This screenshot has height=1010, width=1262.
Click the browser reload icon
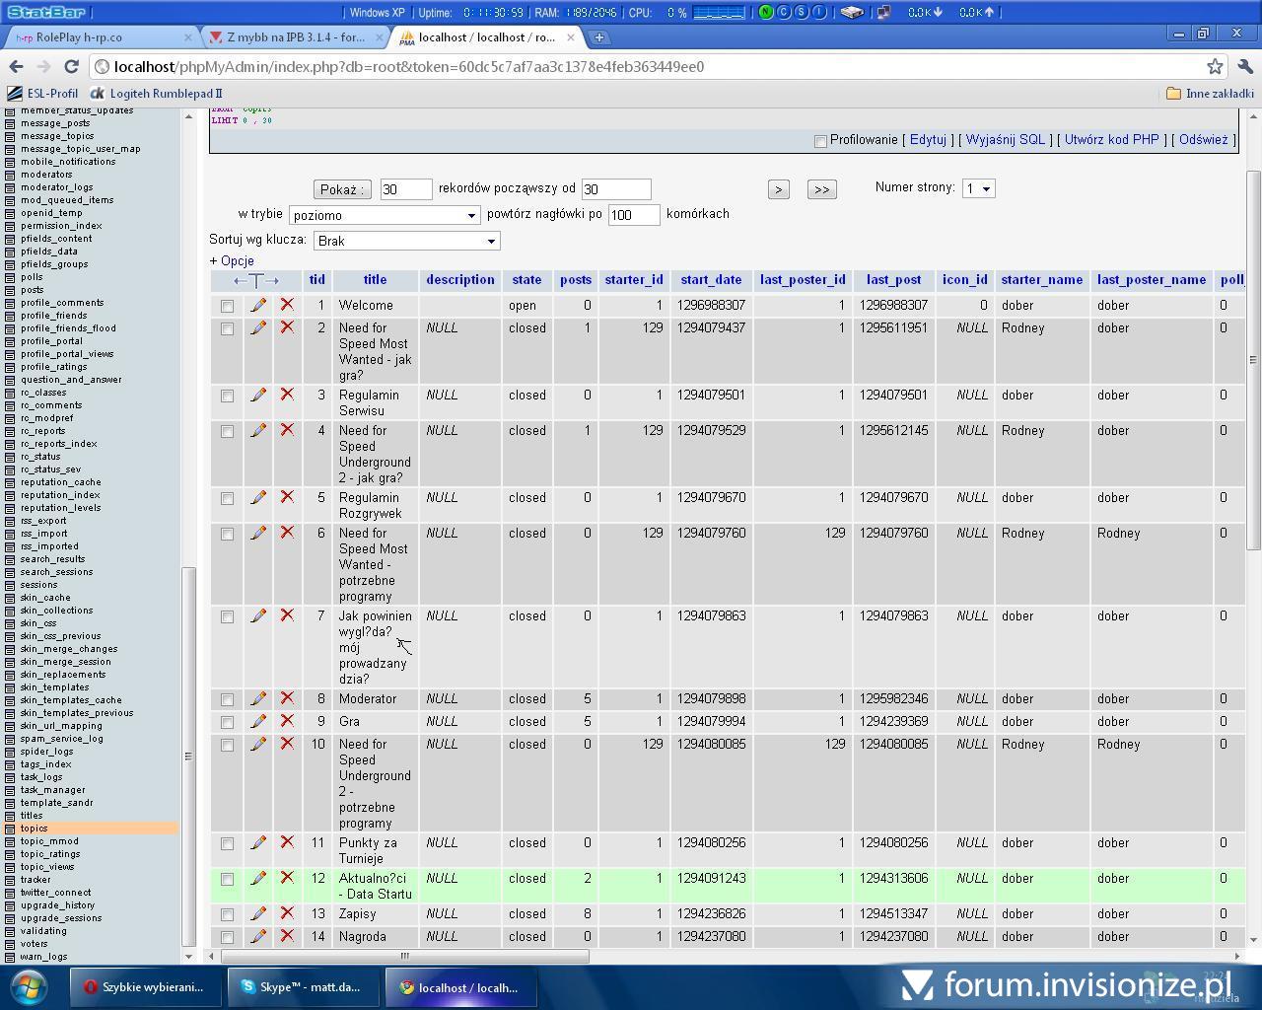(71, 67)
